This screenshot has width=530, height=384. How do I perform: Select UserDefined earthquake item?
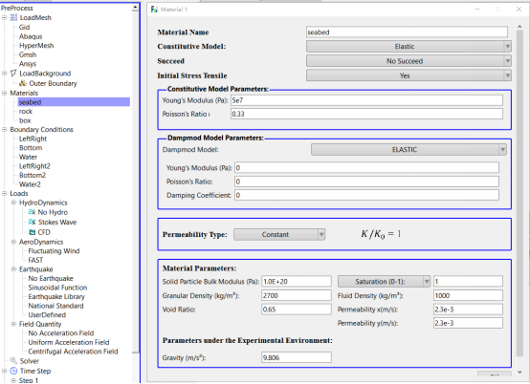[47, 314]
